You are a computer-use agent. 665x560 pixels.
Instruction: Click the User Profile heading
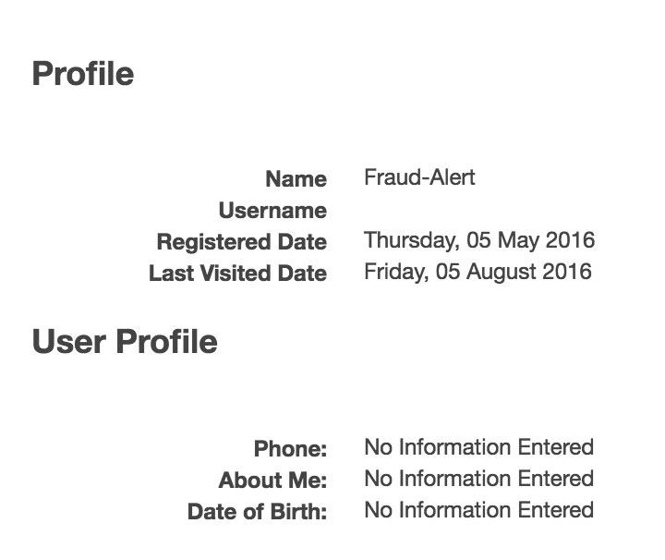[x=125, y=343]
